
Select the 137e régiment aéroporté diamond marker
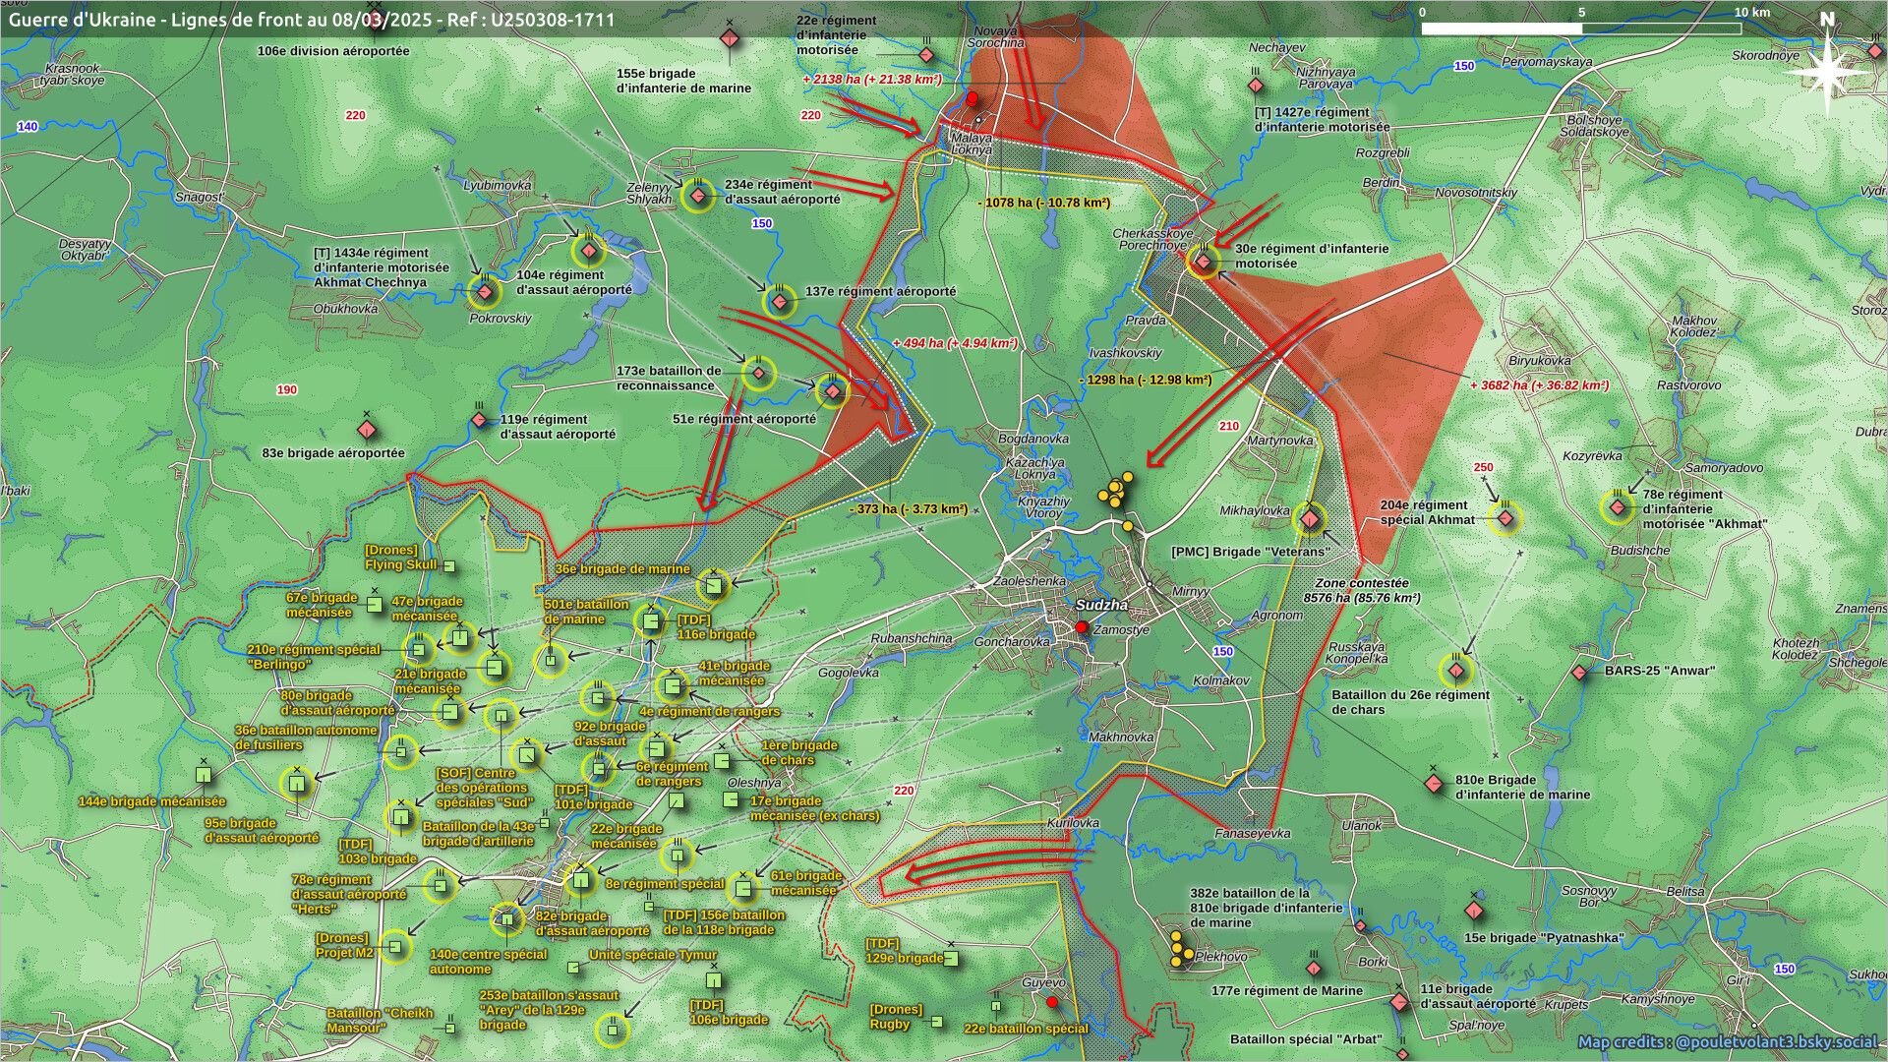[779, 302]
